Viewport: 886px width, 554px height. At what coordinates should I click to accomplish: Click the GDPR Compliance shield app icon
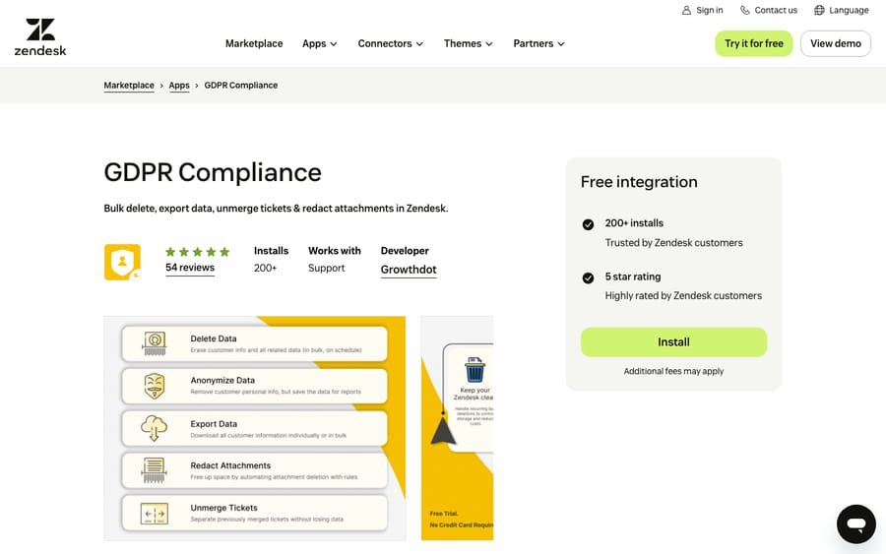coord(122,262)
